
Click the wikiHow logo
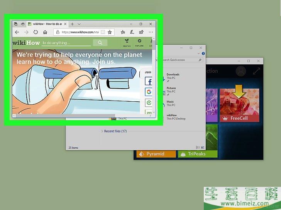26,43
